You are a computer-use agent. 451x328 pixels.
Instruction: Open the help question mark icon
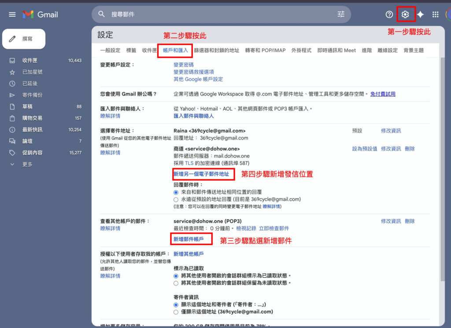[389, 15]
